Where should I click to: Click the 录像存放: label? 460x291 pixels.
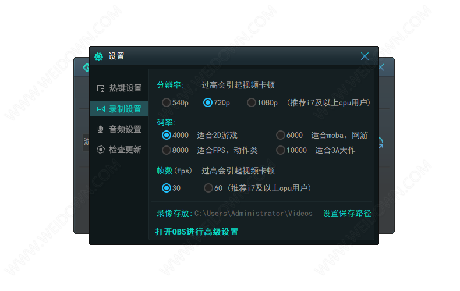point(175,213)
